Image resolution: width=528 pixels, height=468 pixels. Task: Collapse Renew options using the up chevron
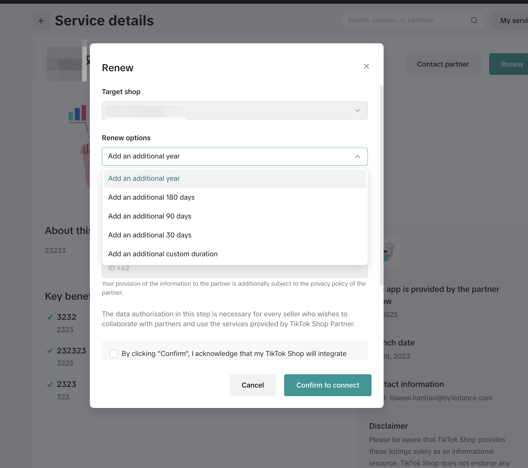[357, 157]
